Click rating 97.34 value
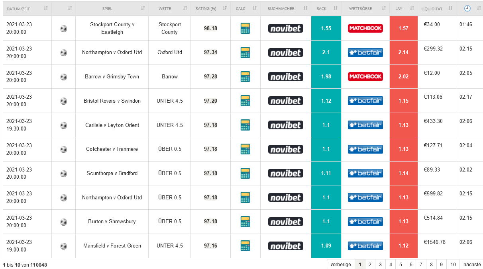Viewport: 483px width, 269px height. click(210, 53)
